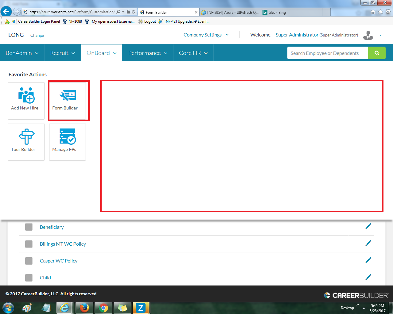Switch to the tiles - Bing browser tab

tap(291, 13)
